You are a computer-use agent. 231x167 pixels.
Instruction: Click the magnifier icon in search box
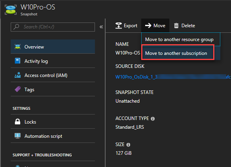(16, 27)
